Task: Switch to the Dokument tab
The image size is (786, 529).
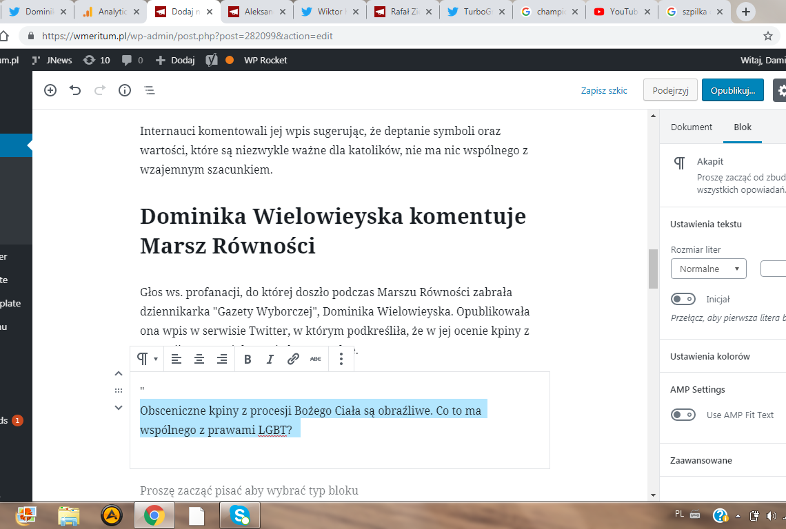Action: click(x=692, y=127)
